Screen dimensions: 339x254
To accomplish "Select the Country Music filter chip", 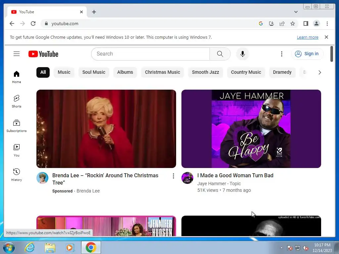I will tap(246, 72).
